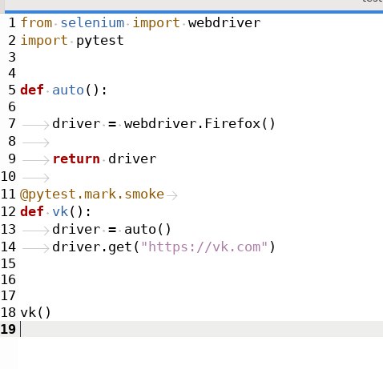Click the '@pytest.mark.smoke' decorator
Screen dimensions: 383x369
[92, 195]
